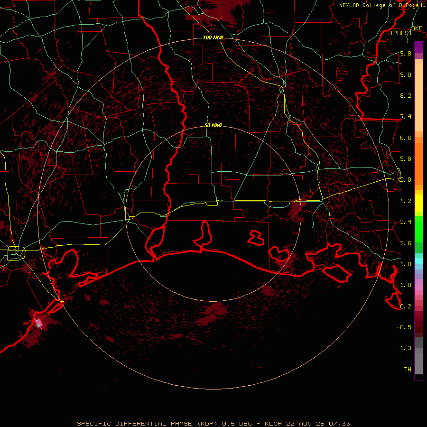
Task: Click the 3.4 scale value
Action: click(406, 222)
